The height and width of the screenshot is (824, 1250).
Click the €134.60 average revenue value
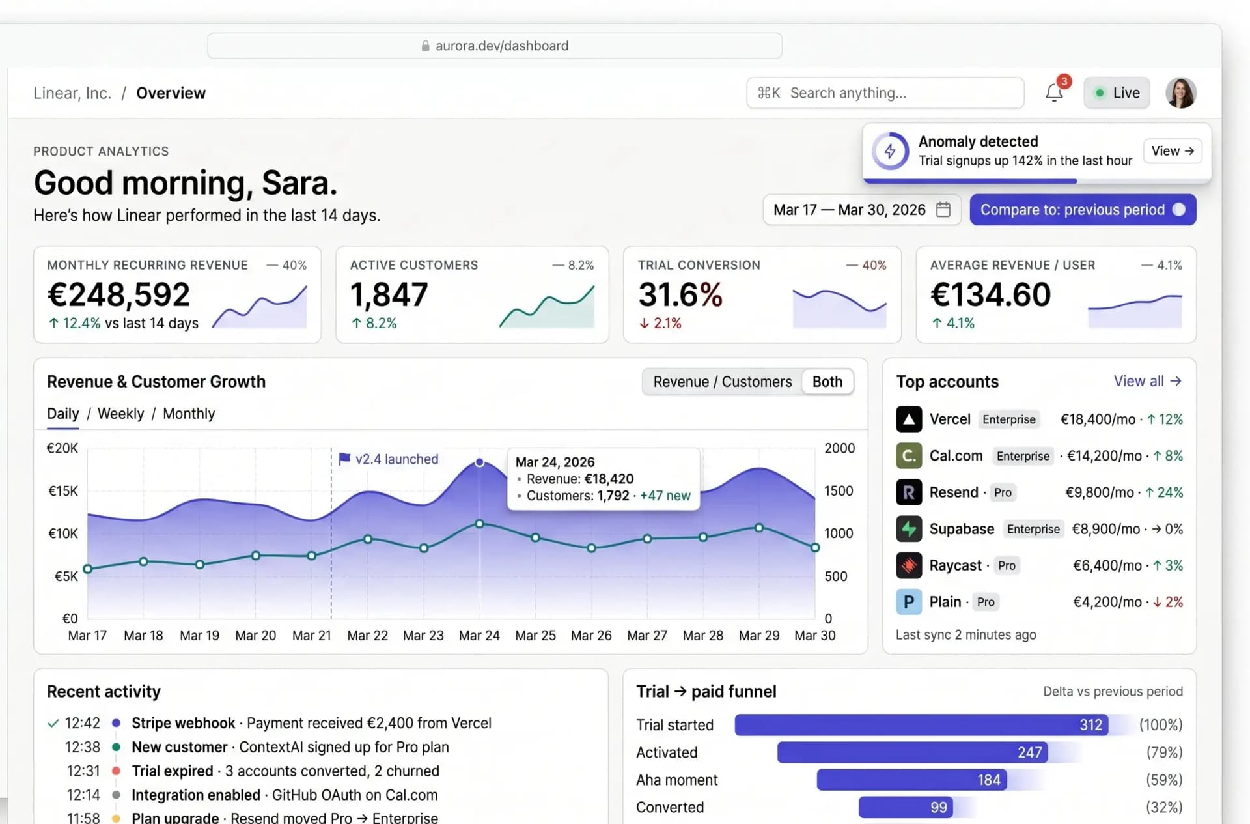(991, 294)
